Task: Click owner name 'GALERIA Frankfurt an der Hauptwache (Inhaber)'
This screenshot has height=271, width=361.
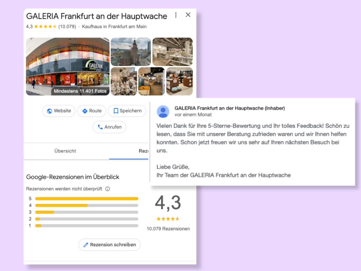Action: (230, 108)
